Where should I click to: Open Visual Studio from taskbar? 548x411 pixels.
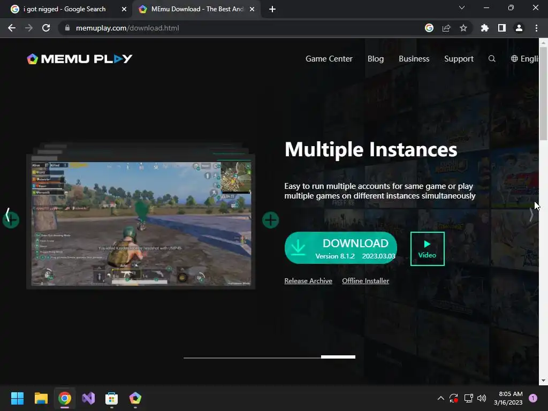(88, 398)
